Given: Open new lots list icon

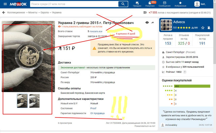Looking at the screenshot, I should [x=145, y=13].
